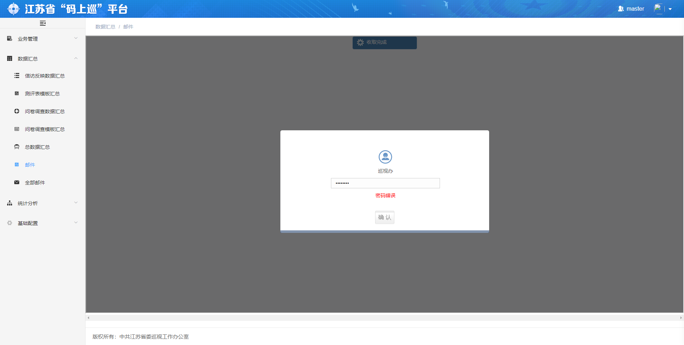Click the scrollbar right arrow

[x=681, y=318]
